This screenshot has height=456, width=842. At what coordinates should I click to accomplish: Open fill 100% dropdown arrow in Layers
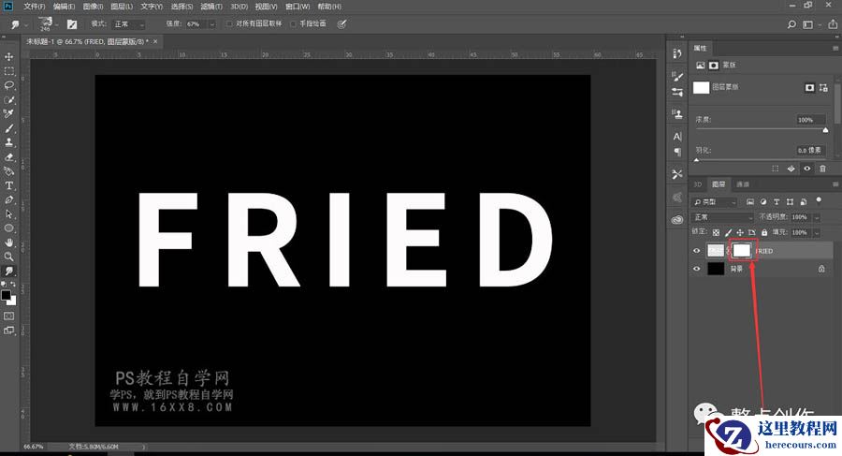pyautogui.click(x=816, y=232)
